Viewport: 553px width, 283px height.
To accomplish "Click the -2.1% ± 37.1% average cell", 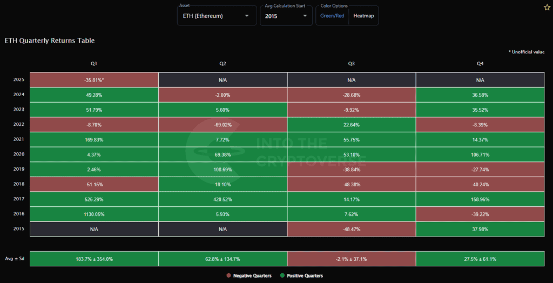I will coord(352,259).
